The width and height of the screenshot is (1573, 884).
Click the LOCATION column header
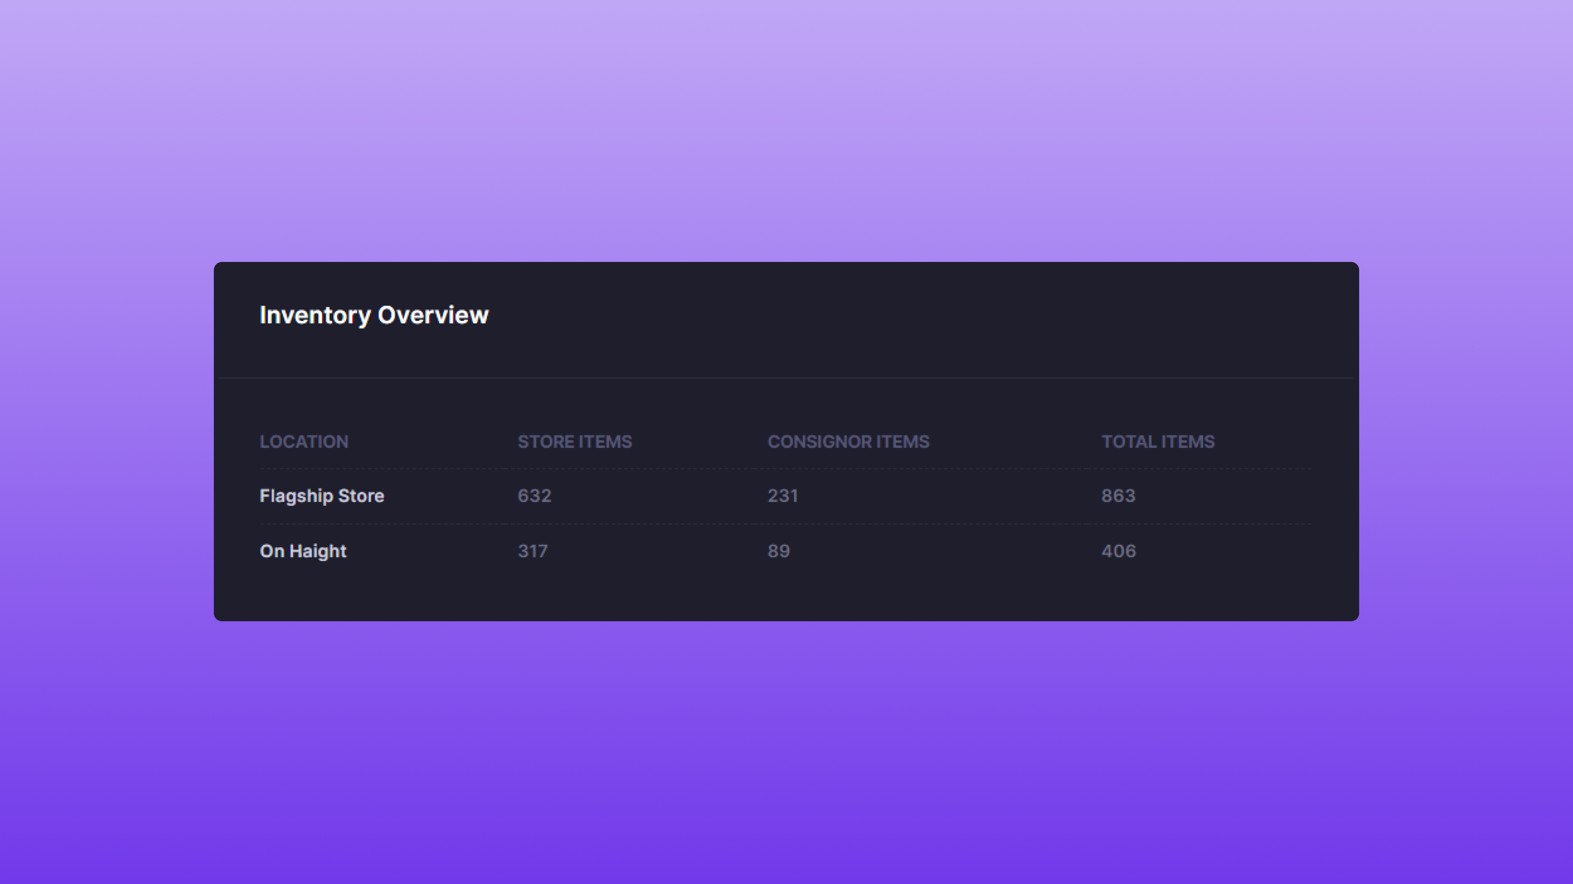click(x=304, y=442)
